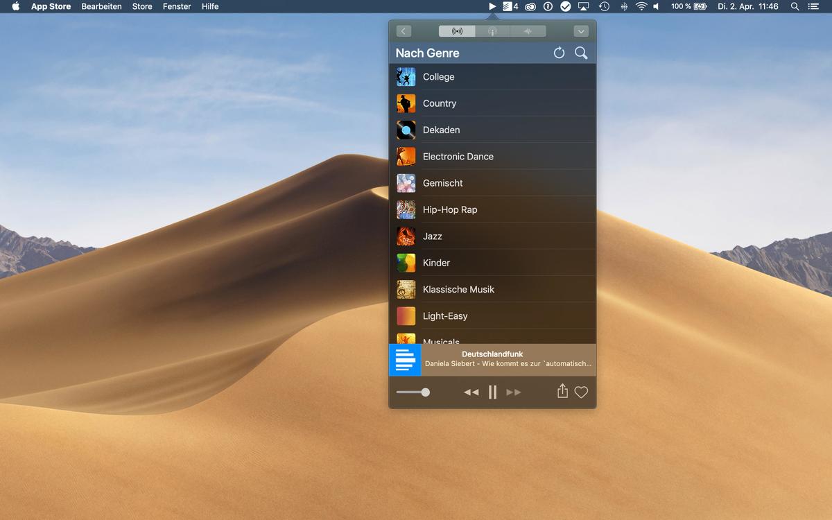The height and width of the screenshot is (520, 832).
Task: Click the Daniela Siebert track info text
Action: [x=508, y=364]
